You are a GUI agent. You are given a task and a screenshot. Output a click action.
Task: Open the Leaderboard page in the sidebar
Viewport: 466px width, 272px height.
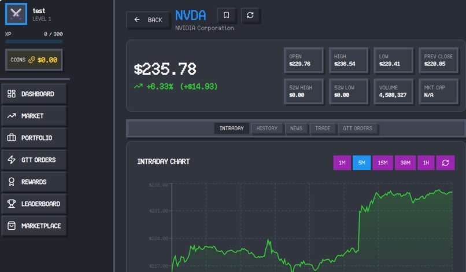click(34, 204)
